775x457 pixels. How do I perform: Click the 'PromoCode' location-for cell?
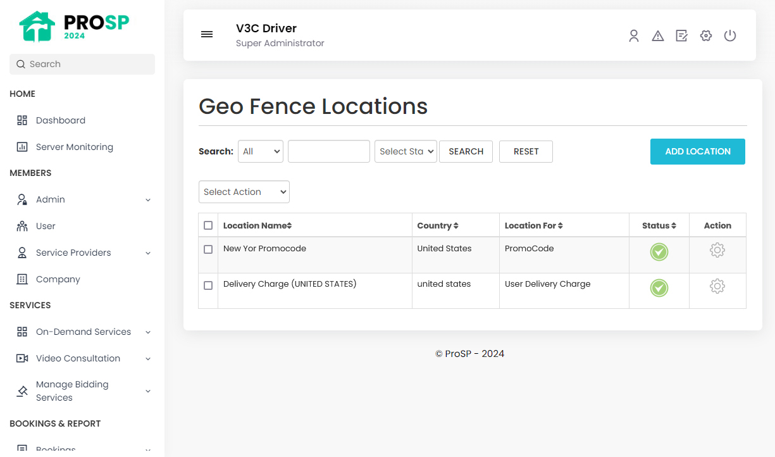pyautogui.click(x=530, y=249)
